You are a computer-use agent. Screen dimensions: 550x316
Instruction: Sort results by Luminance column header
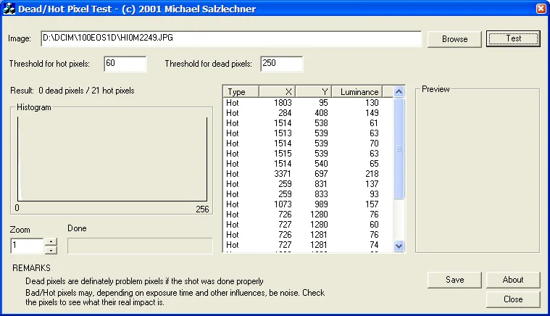[x=361, y=92]
